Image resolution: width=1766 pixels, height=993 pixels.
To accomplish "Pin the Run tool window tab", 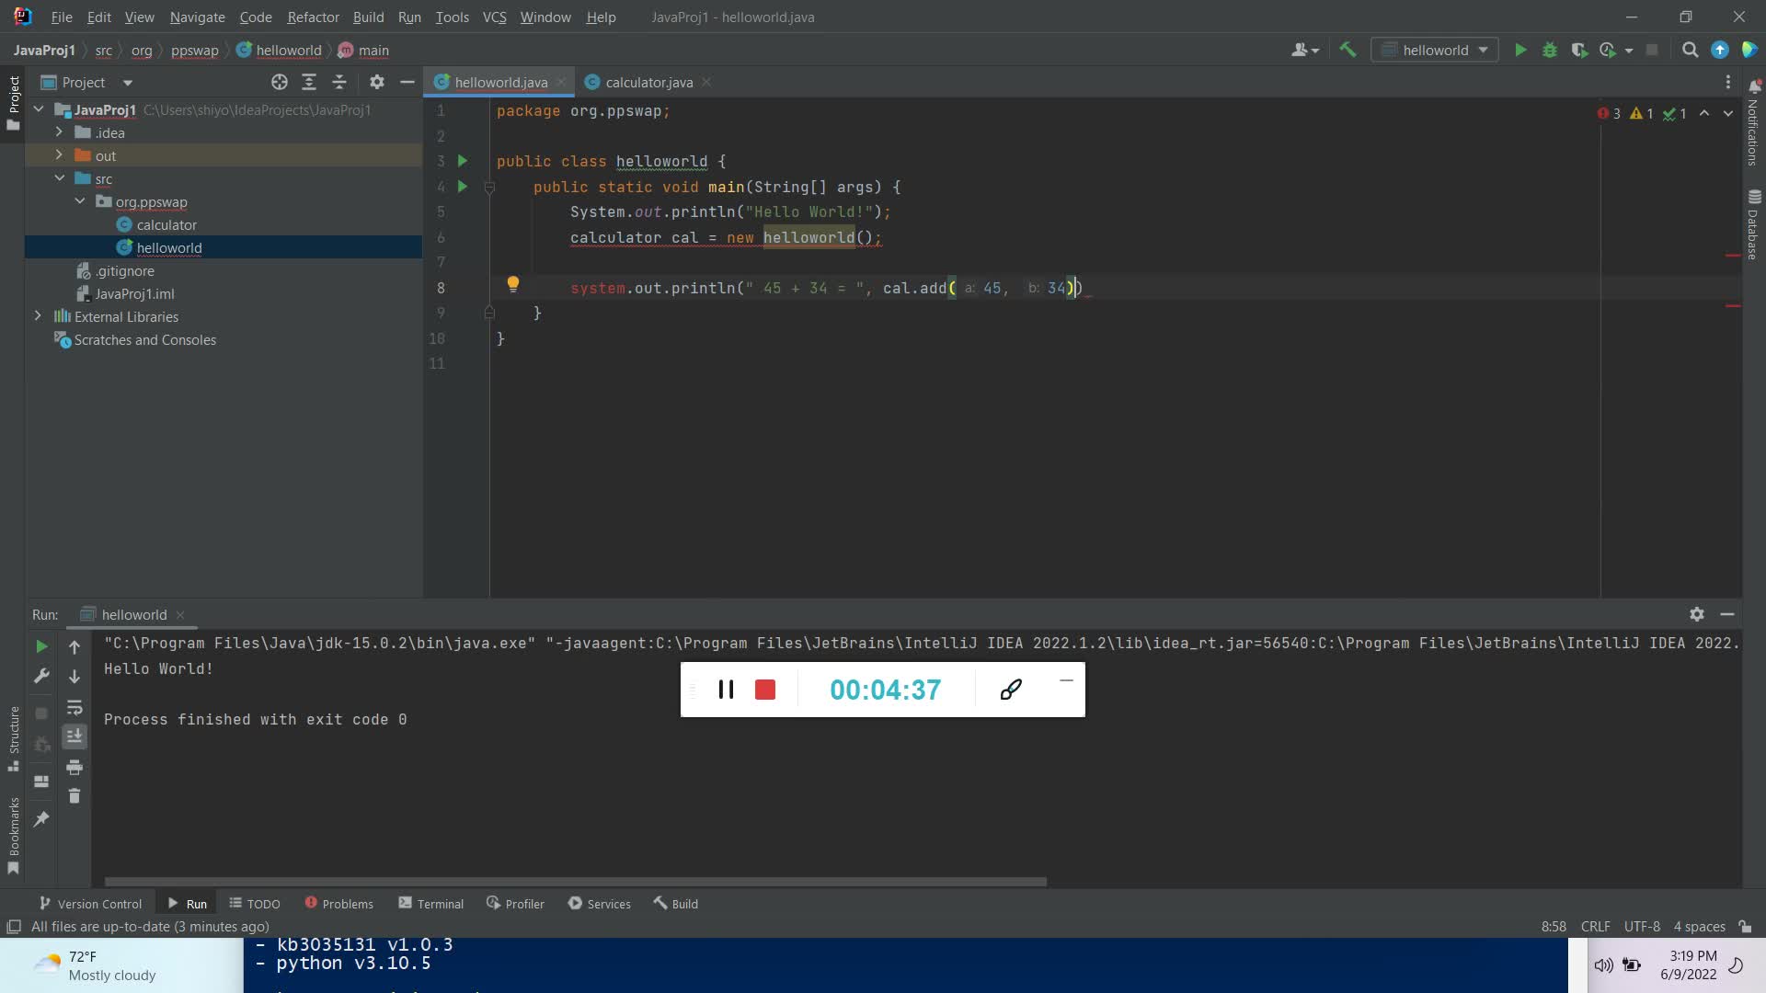I will coord(41,818).
